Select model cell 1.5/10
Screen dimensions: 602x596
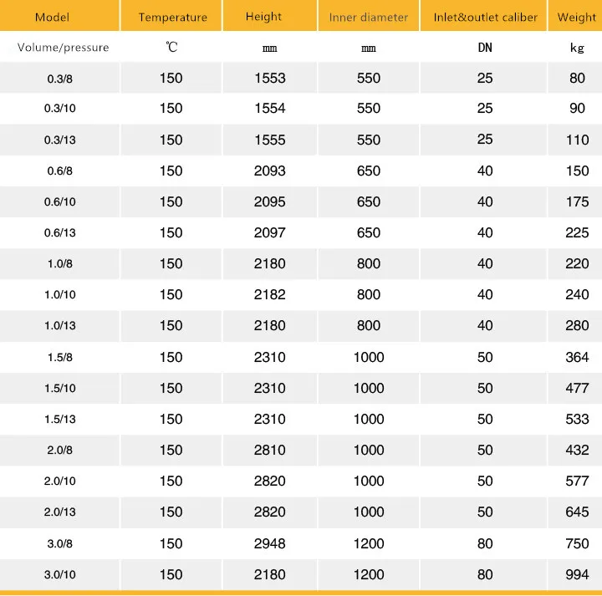pos(60,389)
